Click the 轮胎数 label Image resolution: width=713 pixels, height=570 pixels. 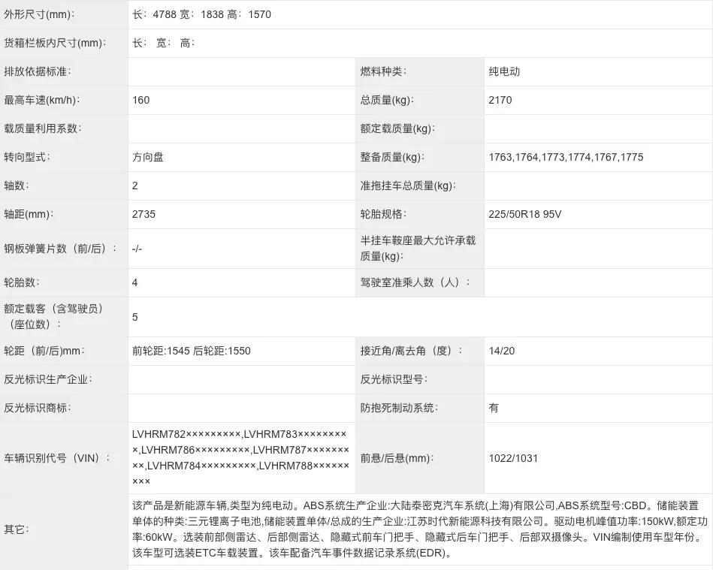tap(22, 282)
